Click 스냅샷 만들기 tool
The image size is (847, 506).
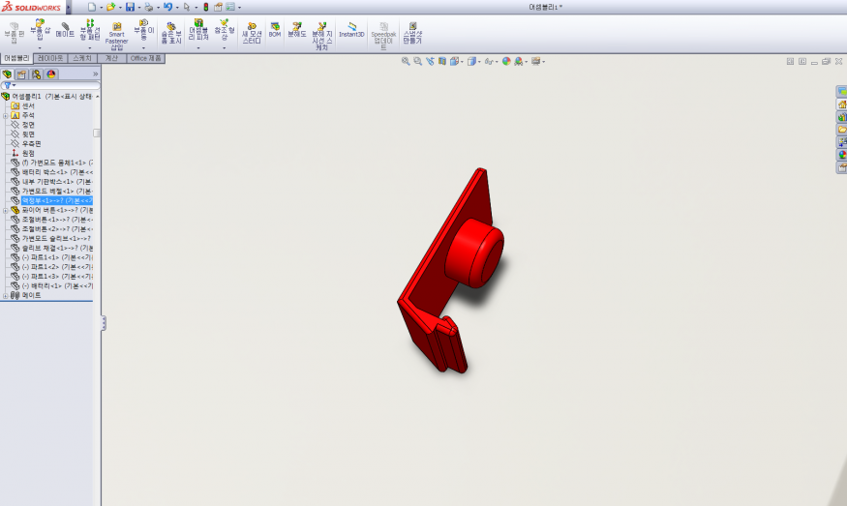point(412,34)
